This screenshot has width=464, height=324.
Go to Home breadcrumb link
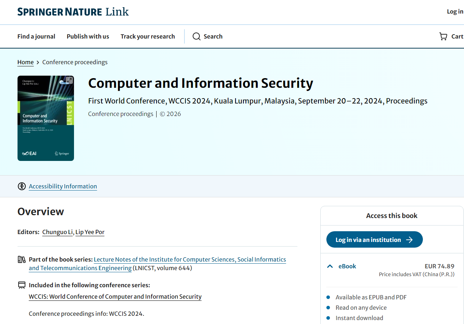tap(25, 62)
